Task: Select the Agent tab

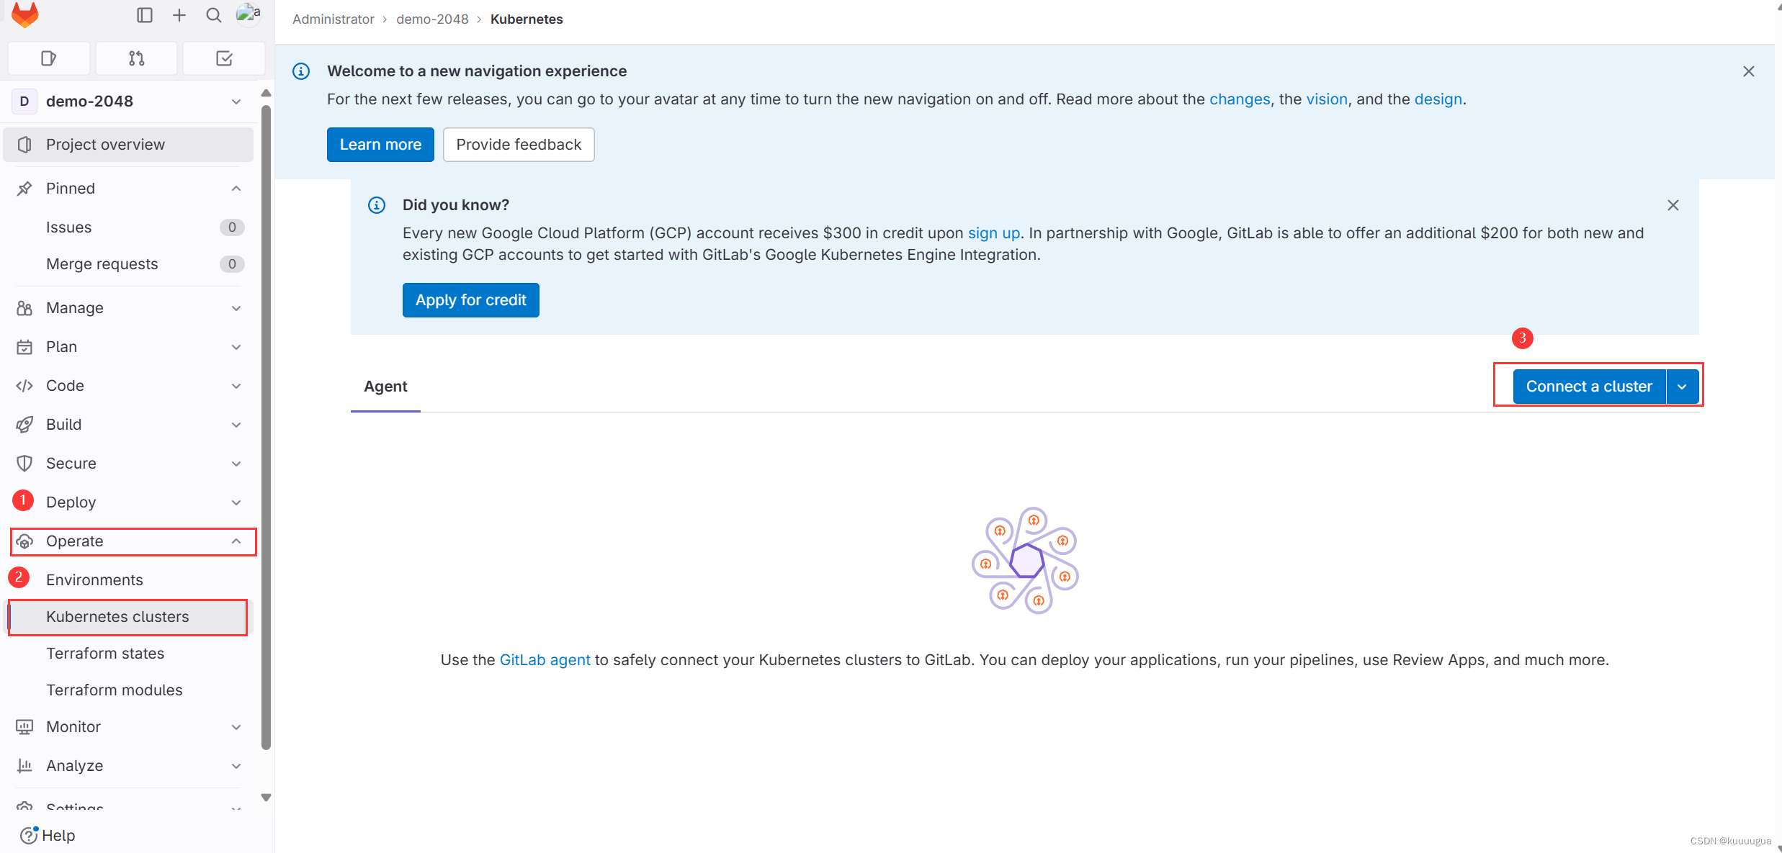Action: (x=385, y=385)
